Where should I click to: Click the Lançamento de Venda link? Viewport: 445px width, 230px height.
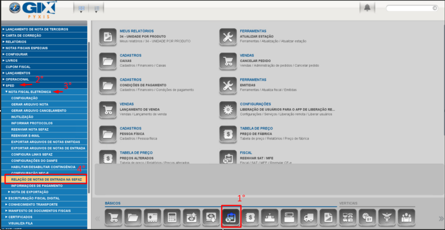pos(137,110)
